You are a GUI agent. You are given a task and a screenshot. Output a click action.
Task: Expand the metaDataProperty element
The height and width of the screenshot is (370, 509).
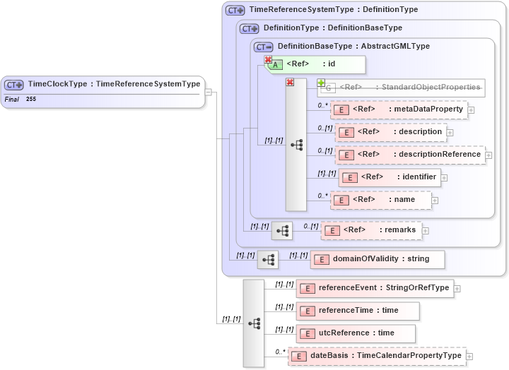[471, 110]
